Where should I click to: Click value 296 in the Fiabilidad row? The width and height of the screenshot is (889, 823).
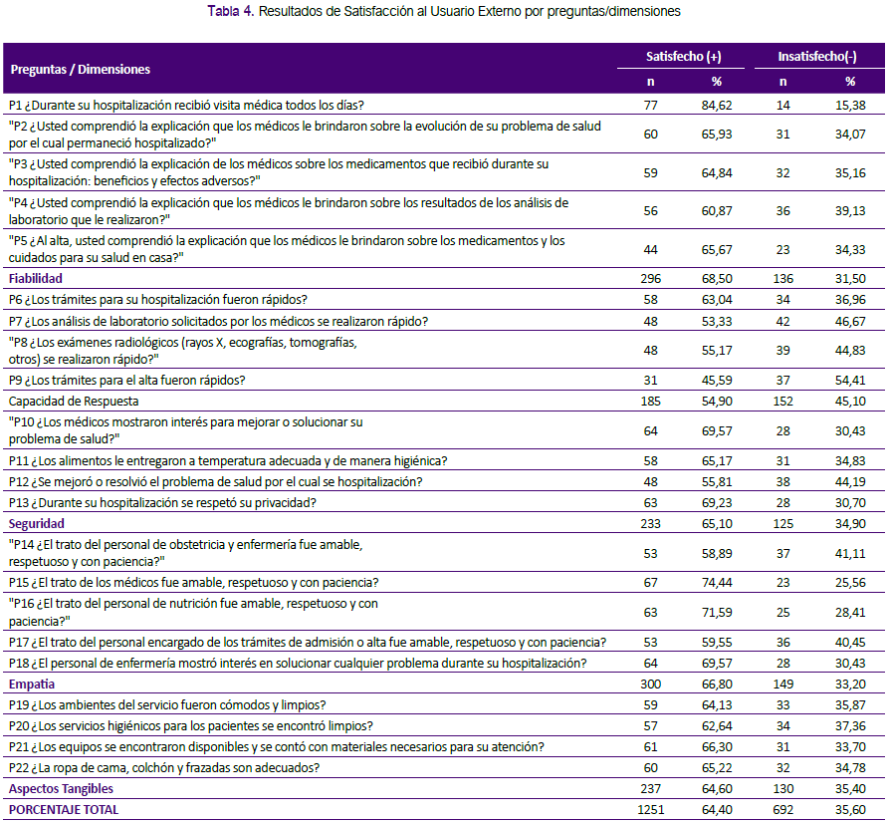650,279
